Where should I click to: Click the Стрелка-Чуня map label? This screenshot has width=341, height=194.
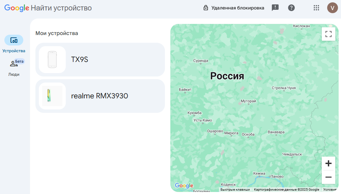click(284, 88)
